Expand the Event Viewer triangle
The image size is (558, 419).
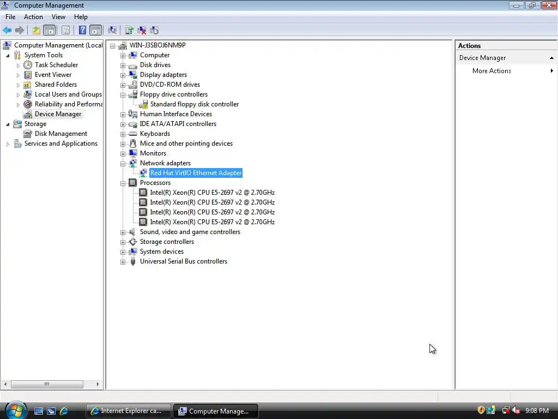[18, 75]
